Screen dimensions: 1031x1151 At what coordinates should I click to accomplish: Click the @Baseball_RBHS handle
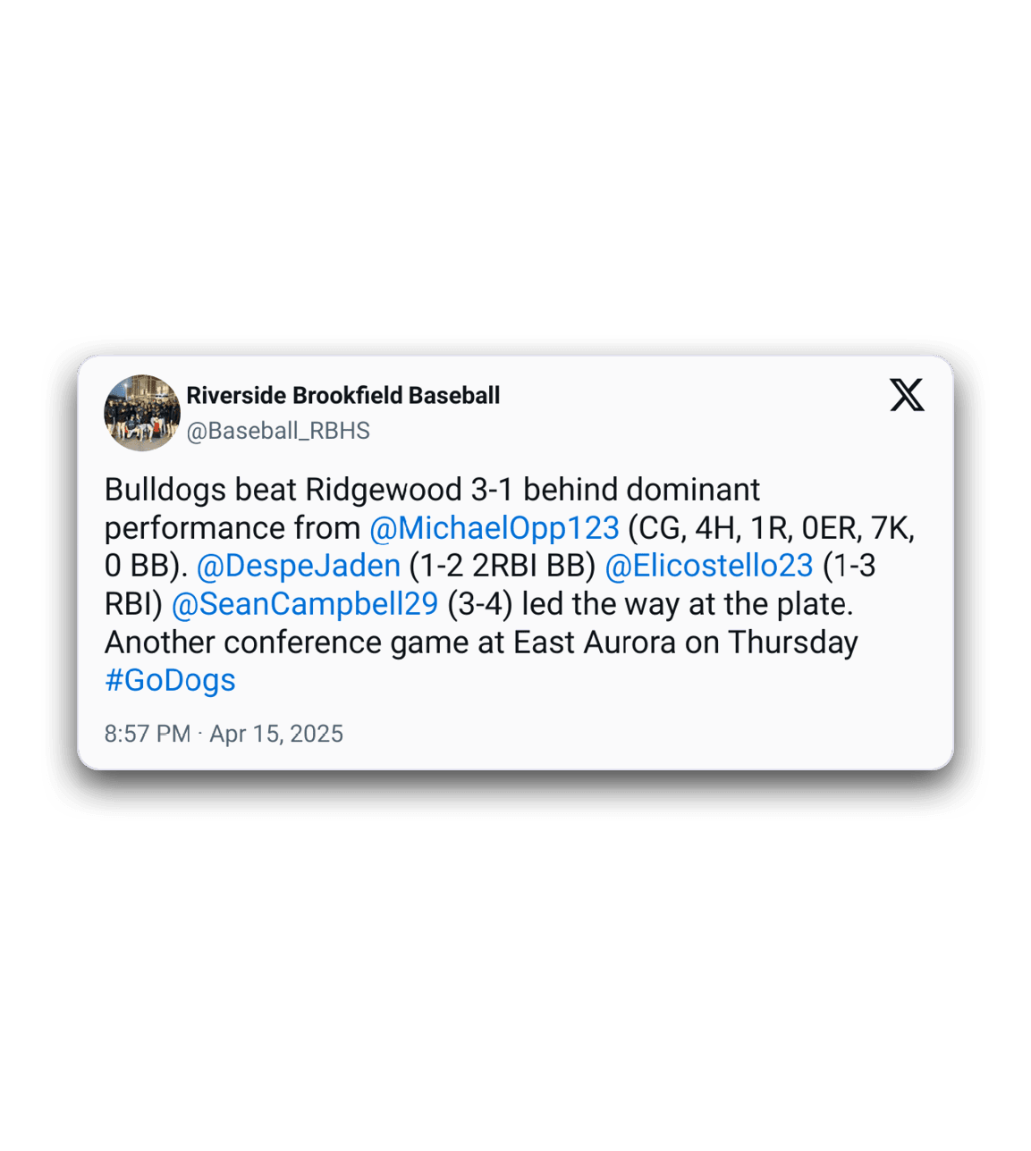tap(278, 431)
